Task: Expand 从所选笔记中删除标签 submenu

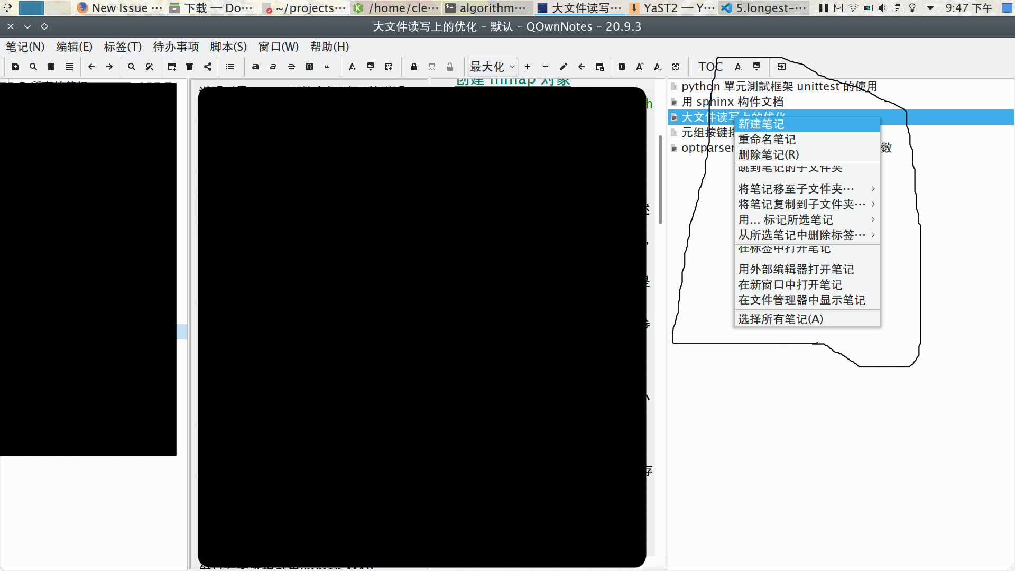Action: coord(807,235)
